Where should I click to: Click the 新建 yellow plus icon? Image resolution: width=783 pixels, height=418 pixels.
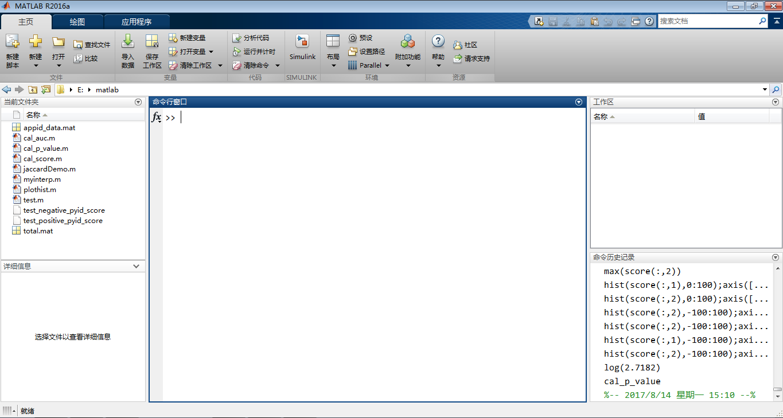pos(36,42)
